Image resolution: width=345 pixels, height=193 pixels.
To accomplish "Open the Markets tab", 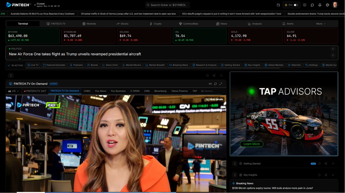I will (x=89, y=24).
